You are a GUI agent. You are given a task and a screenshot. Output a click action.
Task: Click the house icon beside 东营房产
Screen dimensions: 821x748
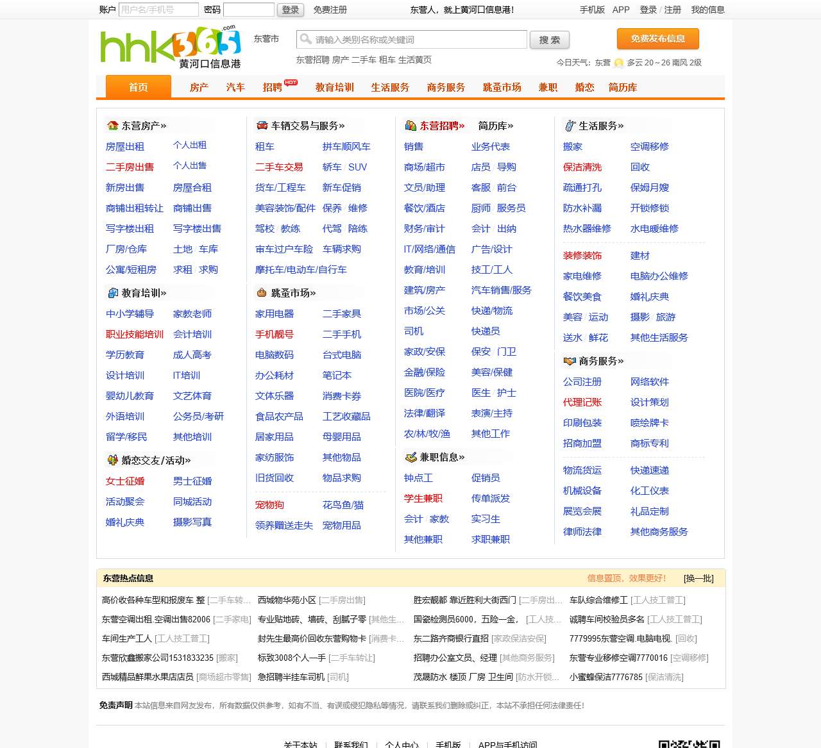(113, 126)
